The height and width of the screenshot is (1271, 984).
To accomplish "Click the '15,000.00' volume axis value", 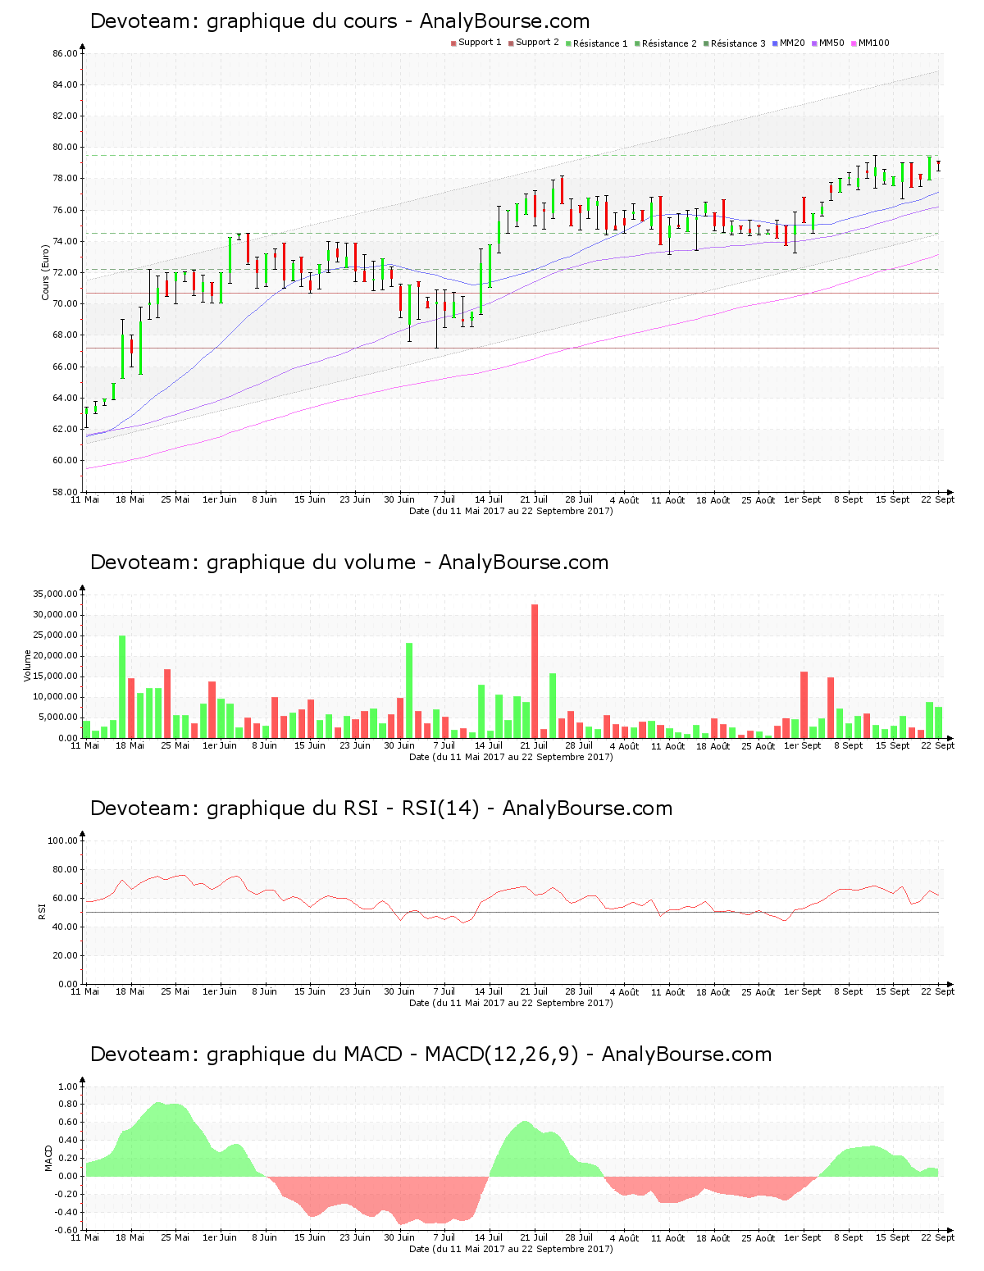I will 56,676.
